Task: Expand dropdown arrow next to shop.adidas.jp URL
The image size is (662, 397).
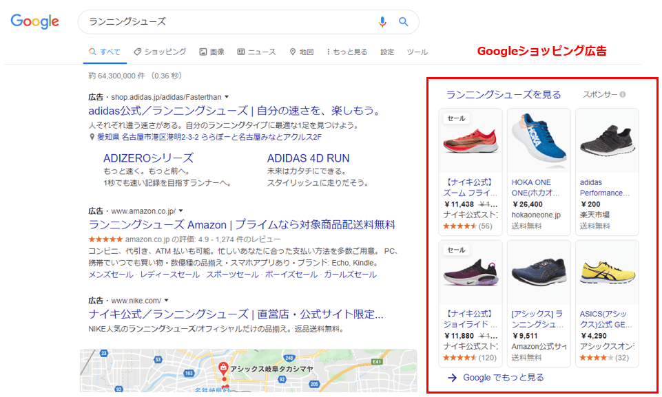Action: [x=227, y=97]
